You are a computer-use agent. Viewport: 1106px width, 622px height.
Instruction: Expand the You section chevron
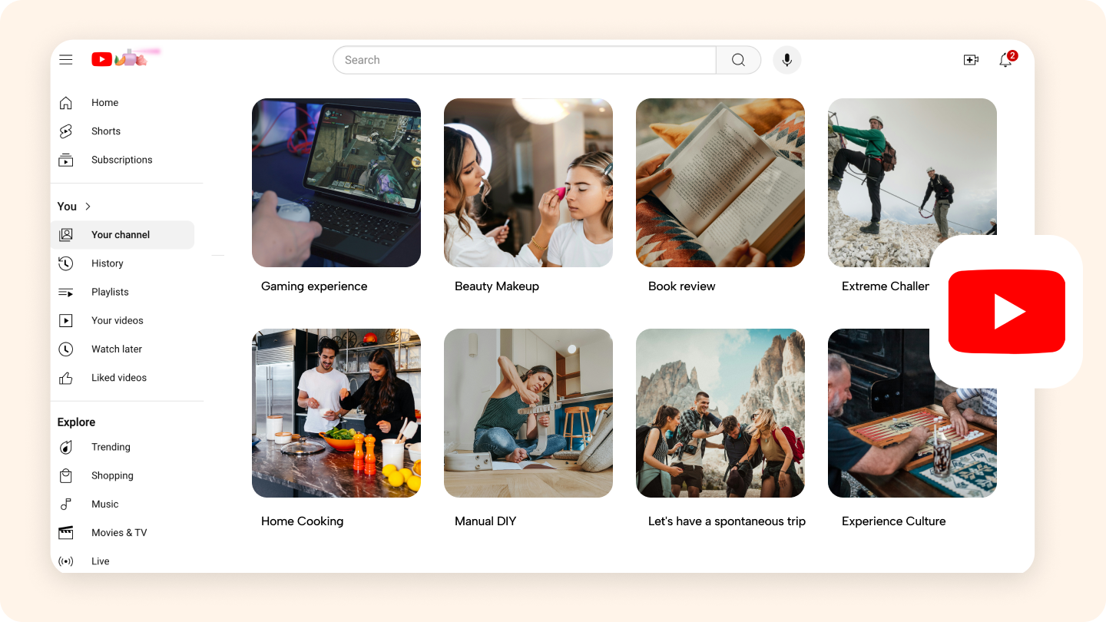pos(88,207)
